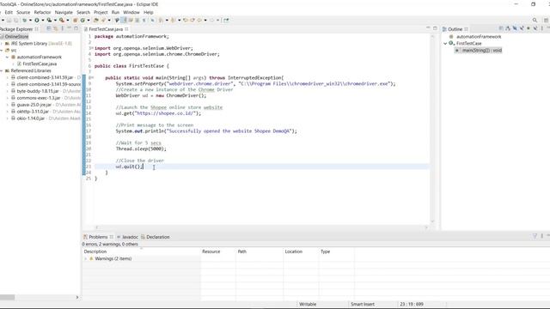Select FirstTestCase.java in Package Explorer
This screenshot has width=550, height=309.
(40, 64)
